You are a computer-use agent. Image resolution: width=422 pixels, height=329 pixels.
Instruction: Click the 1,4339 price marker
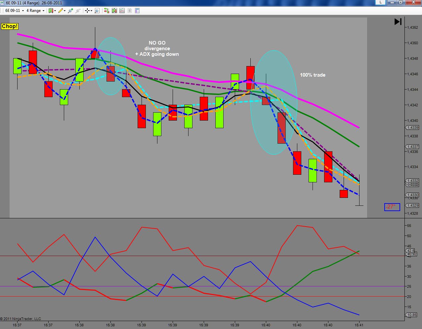click(412, 128)
